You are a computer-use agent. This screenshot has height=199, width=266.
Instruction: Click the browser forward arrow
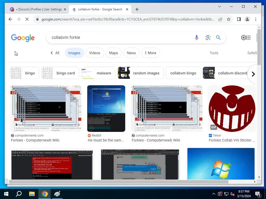(x=19, y=19)
